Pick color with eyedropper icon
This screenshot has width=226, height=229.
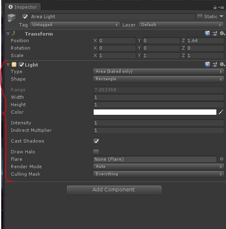click(x=221, y=112)
